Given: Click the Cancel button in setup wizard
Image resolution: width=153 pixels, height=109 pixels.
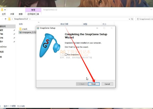Looking at the screenshot, I should 107,84.
